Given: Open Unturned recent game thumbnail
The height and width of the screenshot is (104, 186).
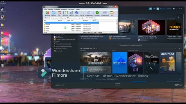Looking at the screenshot, I should pos(167,63).
